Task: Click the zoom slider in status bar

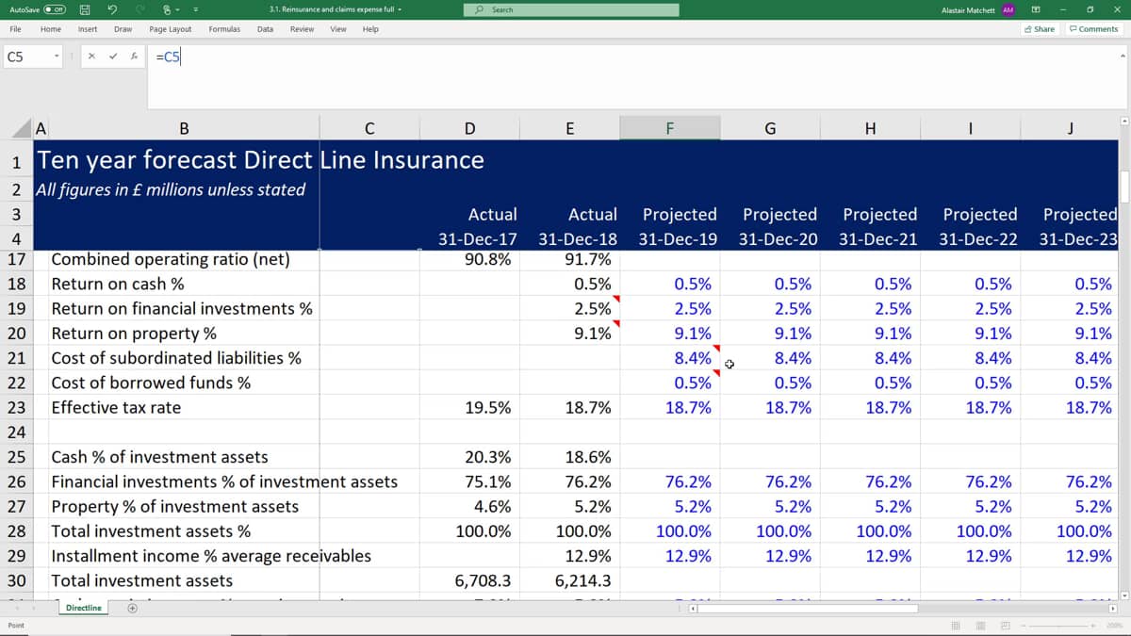Action: point(1058,626)
